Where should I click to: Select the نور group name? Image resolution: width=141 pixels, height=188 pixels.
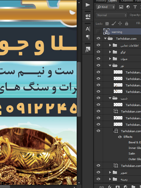[x=122, y=66]
